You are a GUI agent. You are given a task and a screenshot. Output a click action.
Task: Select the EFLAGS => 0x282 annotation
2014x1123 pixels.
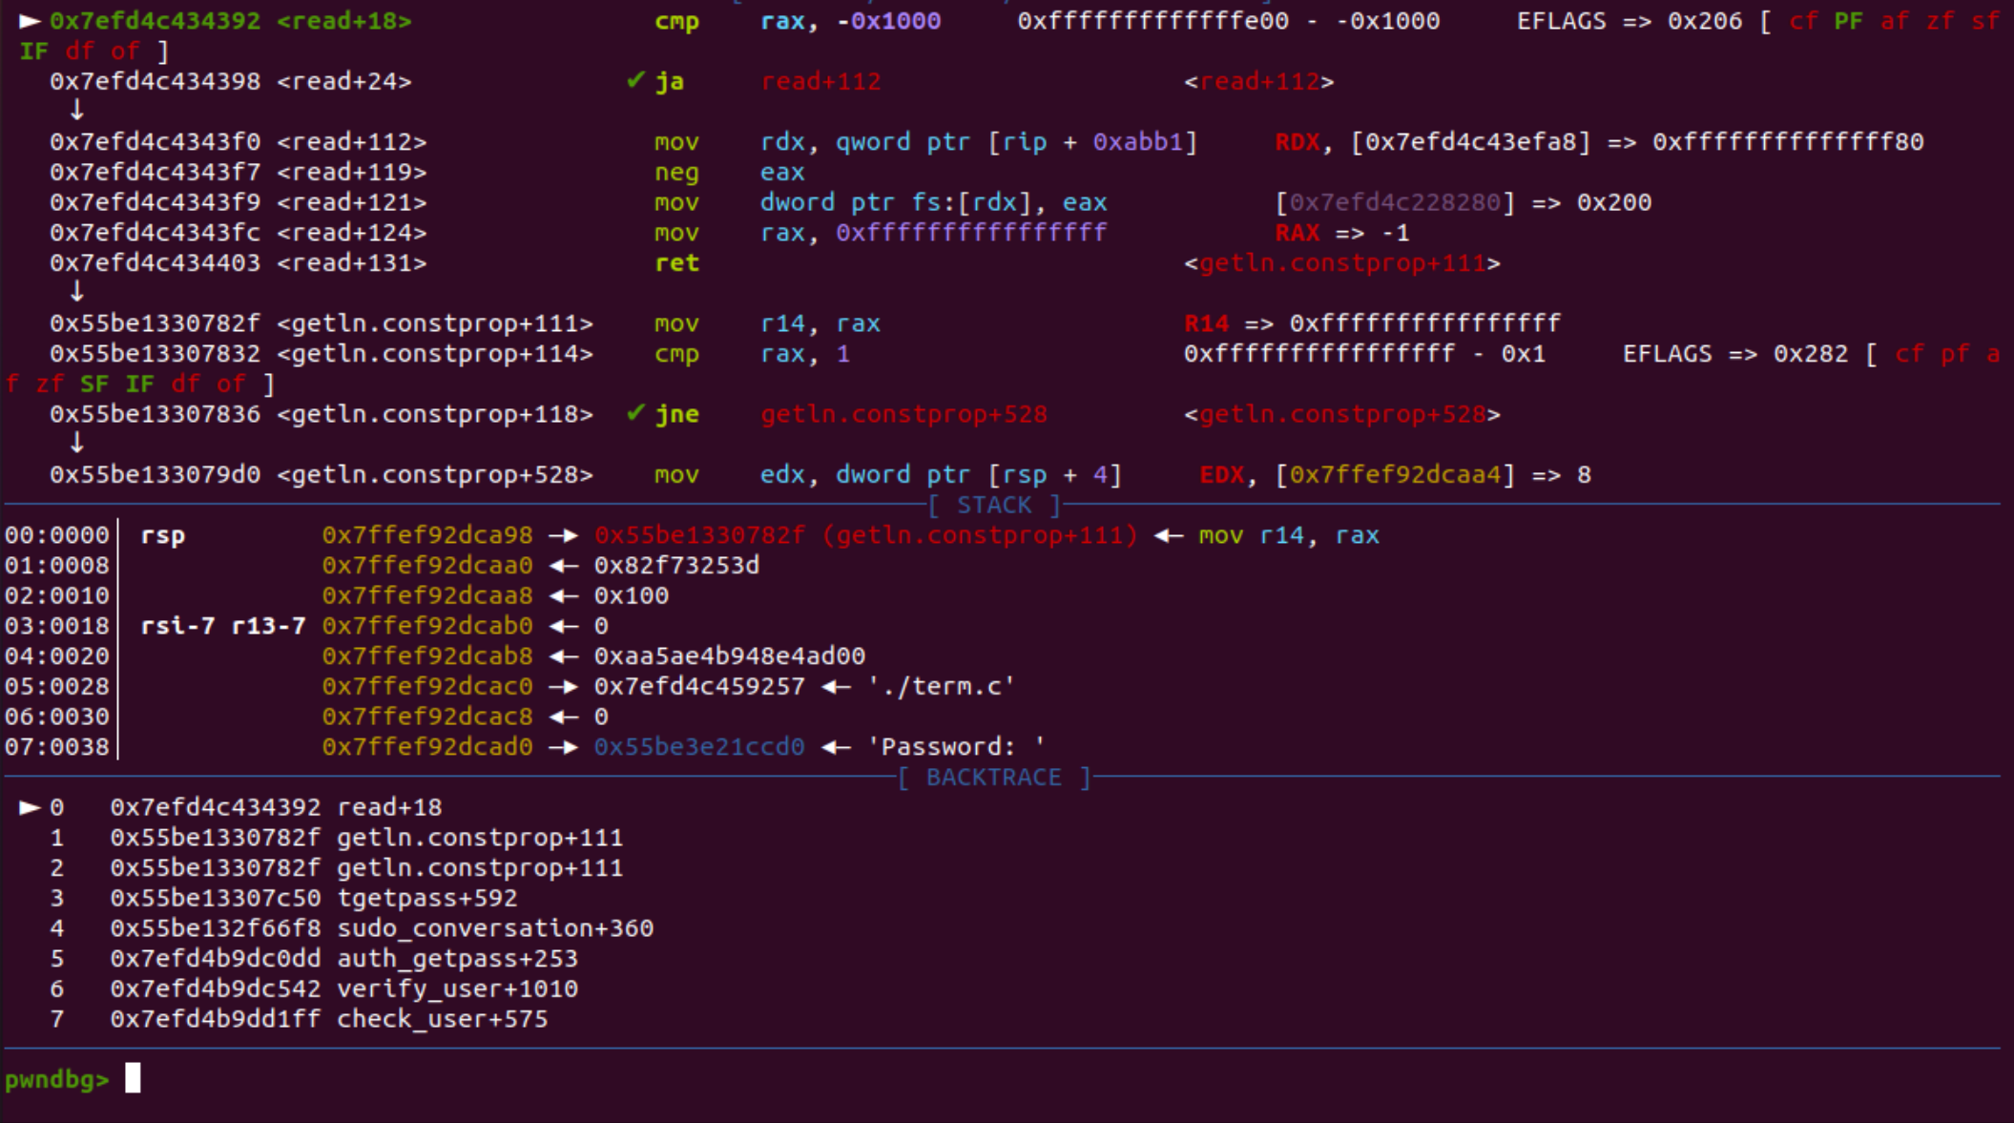[x=1735, y=354]
